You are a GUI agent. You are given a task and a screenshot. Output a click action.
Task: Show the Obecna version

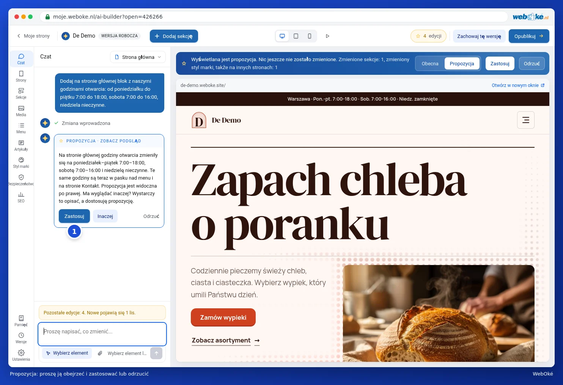pyautogui.click(x=430, y=63)
